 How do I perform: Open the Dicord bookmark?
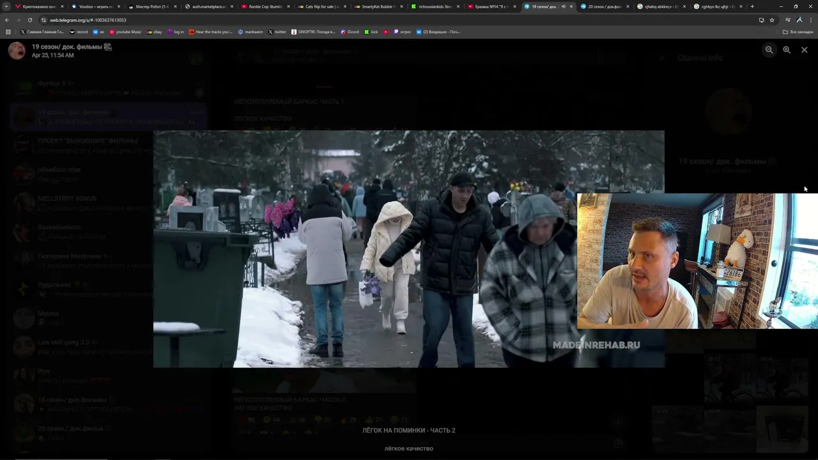point(350,32)
